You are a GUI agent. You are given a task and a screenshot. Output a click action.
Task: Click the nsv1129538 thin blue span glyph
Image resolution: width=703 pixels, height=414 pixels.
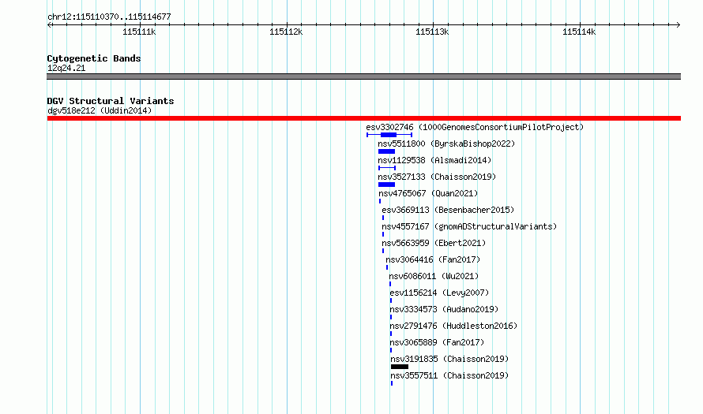coord(387,168)
